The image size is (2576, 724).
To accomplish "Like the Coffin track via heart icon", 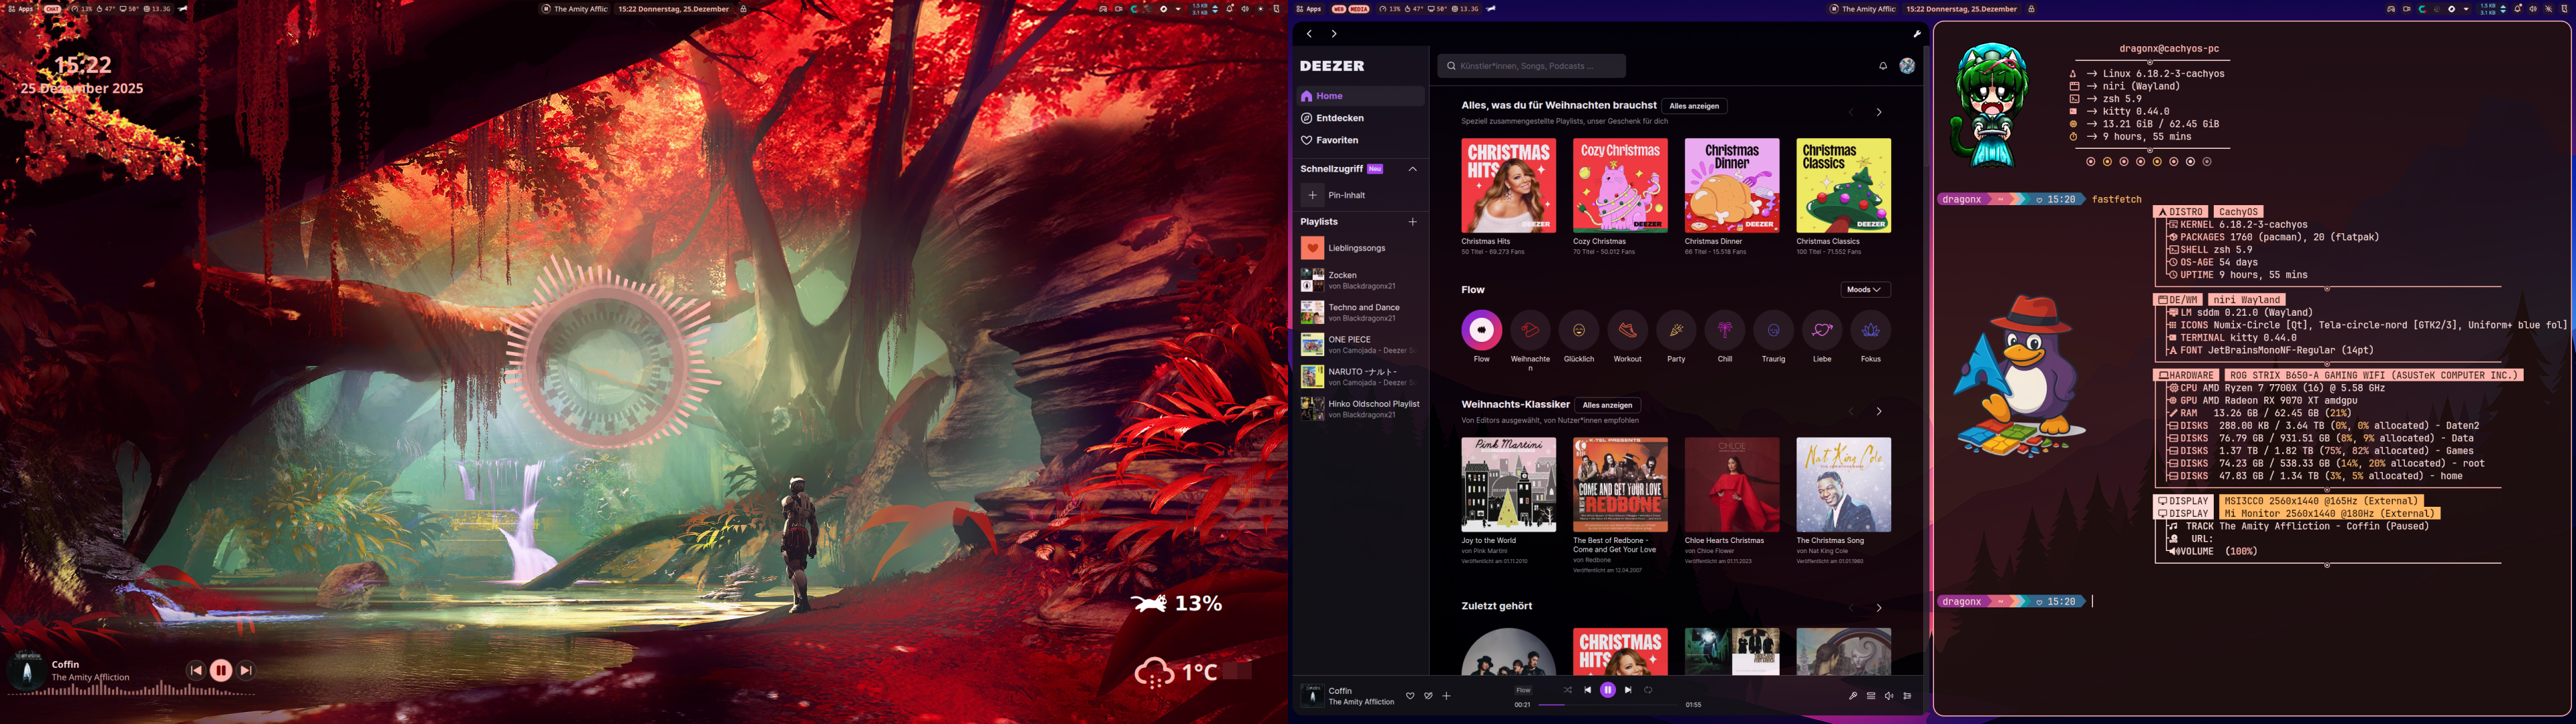I will [1410, 696].
